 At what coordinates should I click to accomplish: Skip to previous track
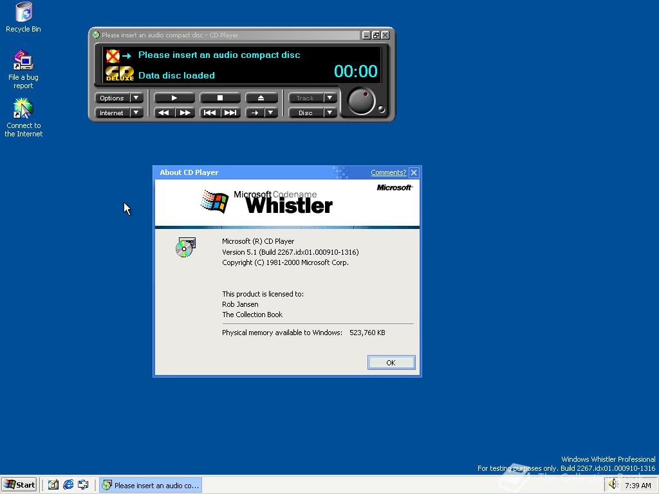point(210,113)
